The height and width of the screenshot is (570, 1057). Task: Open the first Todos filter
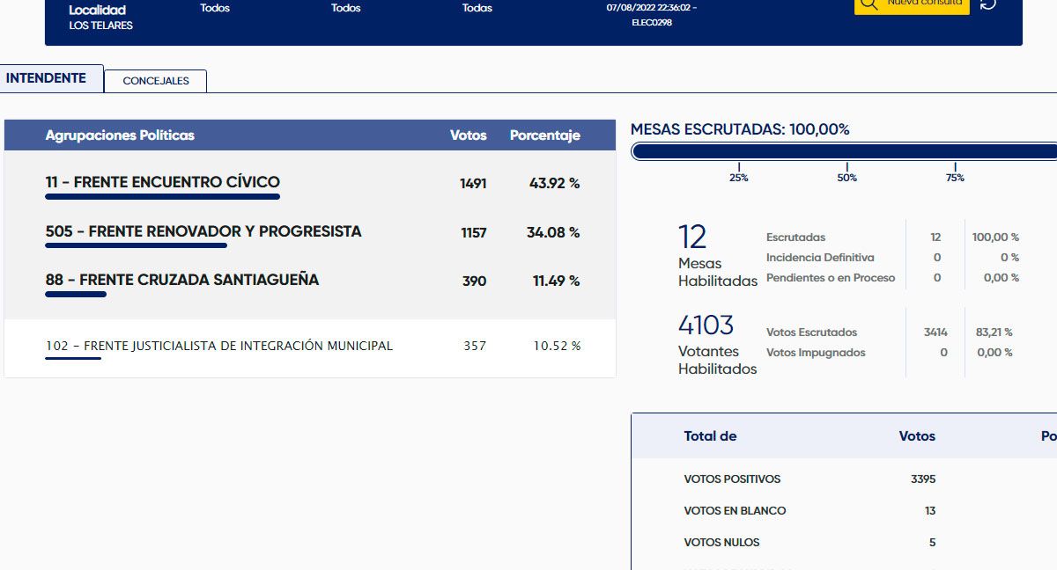click(215, 8)
